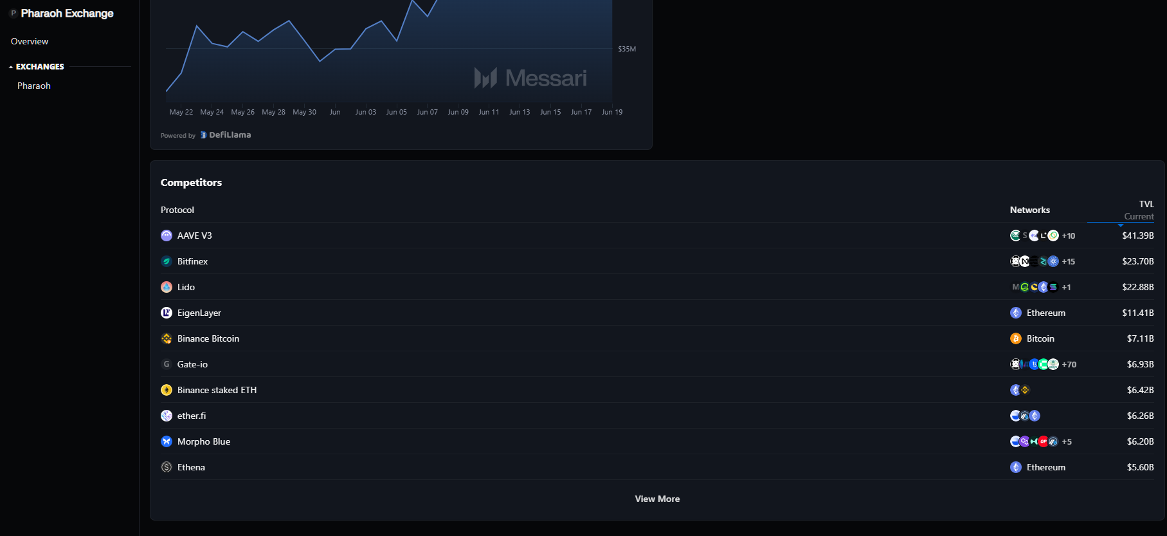The image size is (1167, 536).
Task: Click the network icons cluster in Bitfinex row
Action: (x=1035, y=261)
